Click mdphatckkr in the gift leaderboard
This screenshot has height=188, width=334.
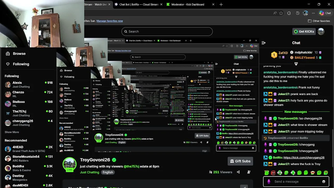[x=303, y=52]
